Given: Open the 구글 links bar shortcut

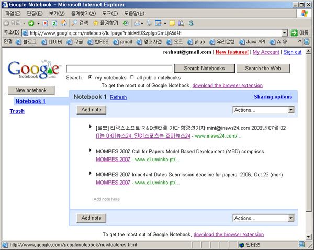Looking at the screenshot, I should point(75,42).
